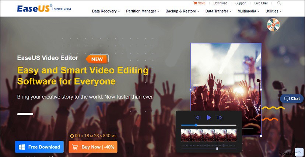
Task: Click the EaseUS Video Editor title
Action: tap(48, 58)
